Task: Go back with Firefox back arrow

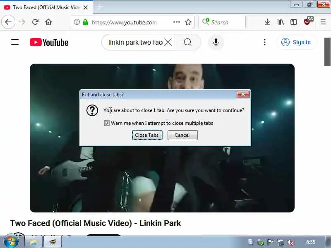Action: 8,22
